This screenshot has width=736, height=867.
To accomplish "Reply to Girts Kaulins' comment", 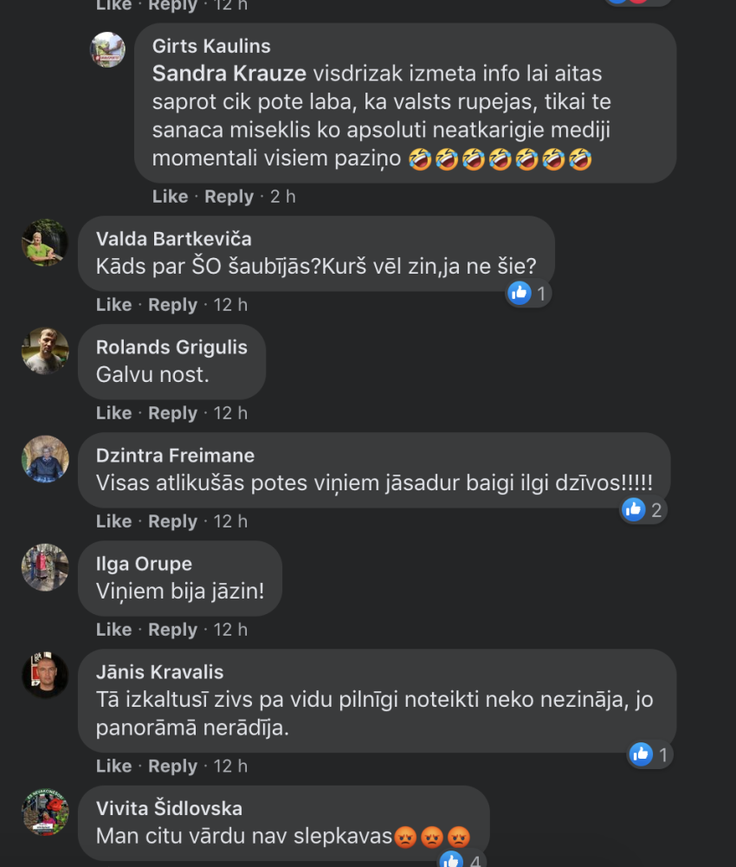I will point(229,197).
